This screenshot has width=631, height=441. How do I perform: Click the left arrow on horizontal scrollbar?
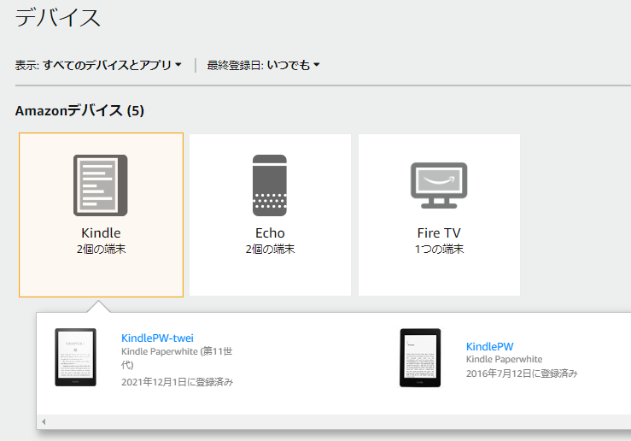click(x=44, y=421)
